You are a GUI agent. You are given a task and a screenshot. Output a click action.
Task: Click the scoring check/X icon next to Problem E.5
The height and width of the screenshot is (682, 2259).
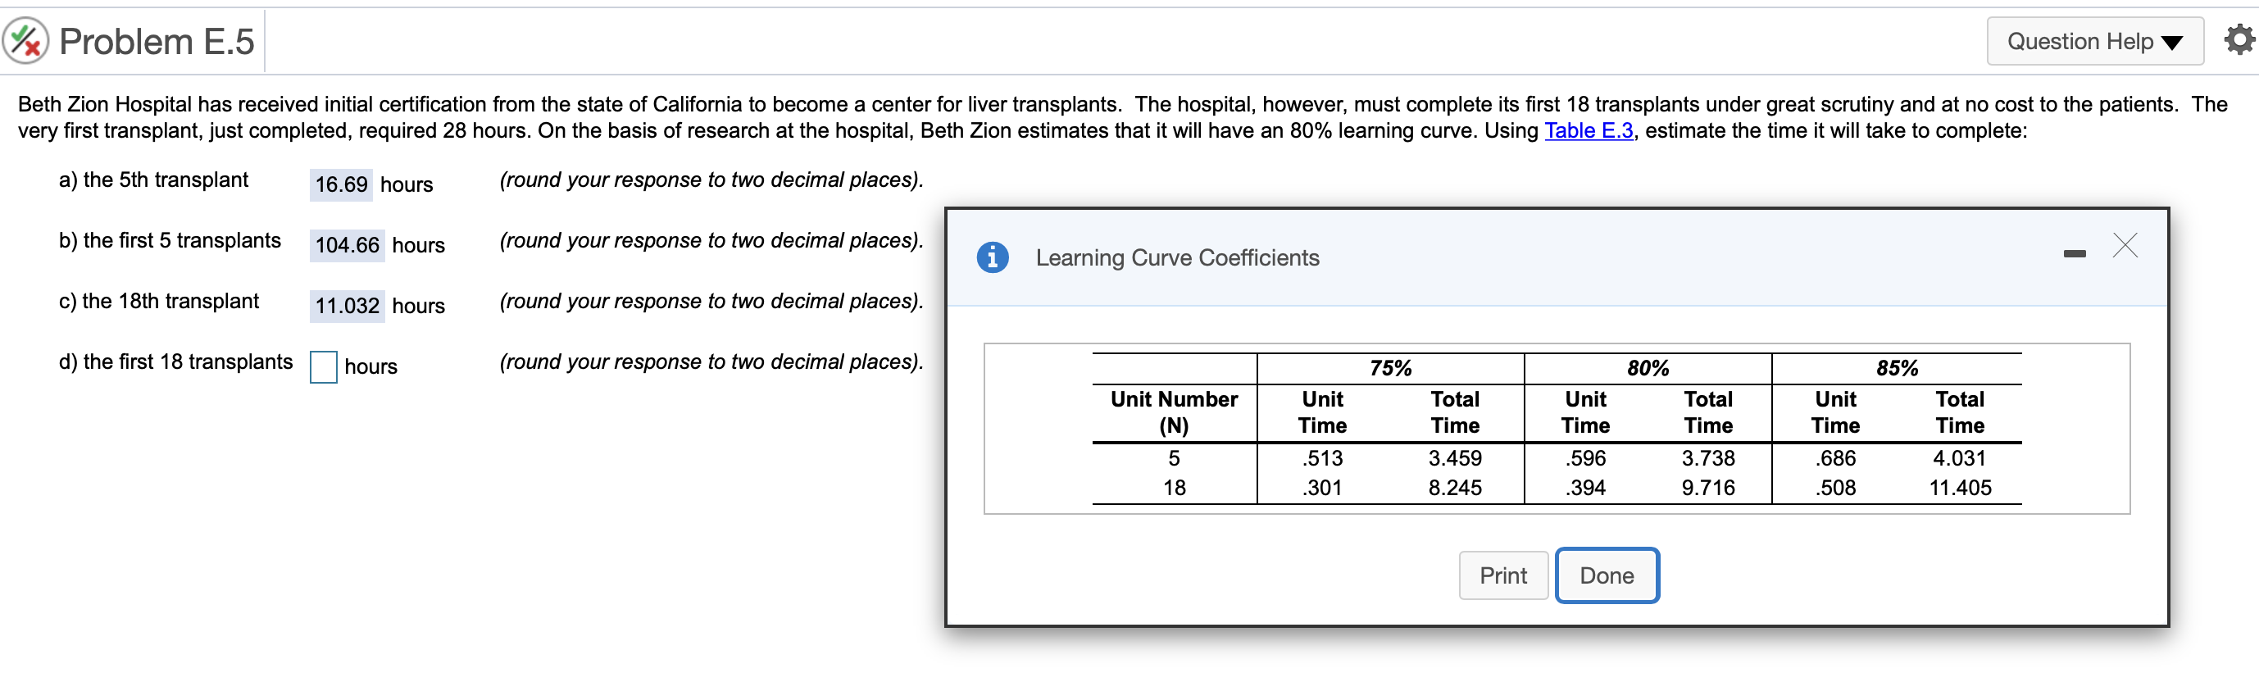[x=26, y=39]
